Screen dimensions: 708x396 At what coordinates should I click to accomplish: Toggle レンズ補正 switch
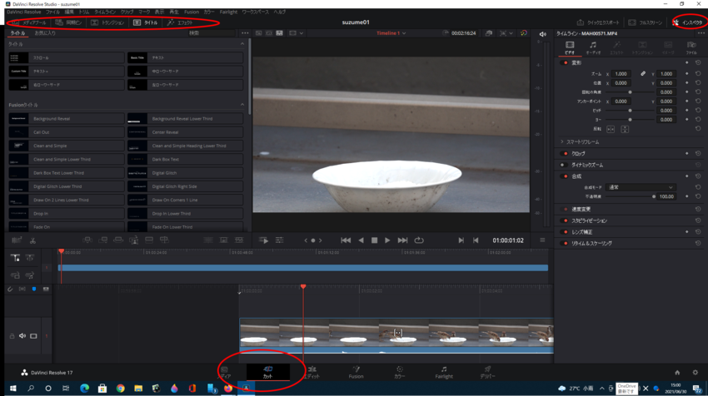click(565, 232)
